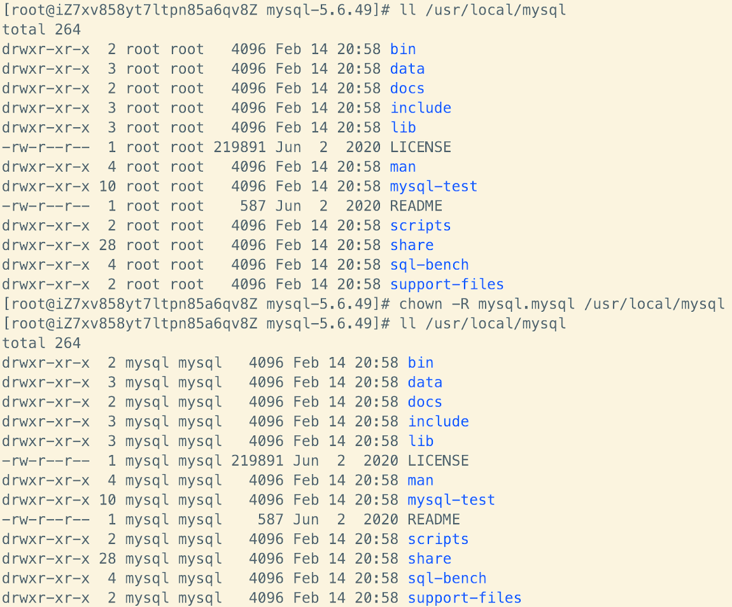Click support-files in the mysql-owned listing
The image size is (732, 607).
click(x=464, y=597)
